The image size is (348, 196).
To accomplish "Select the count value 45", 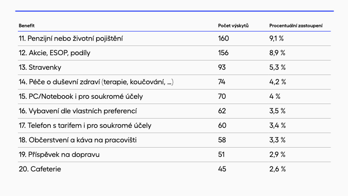I will [222, 169].
